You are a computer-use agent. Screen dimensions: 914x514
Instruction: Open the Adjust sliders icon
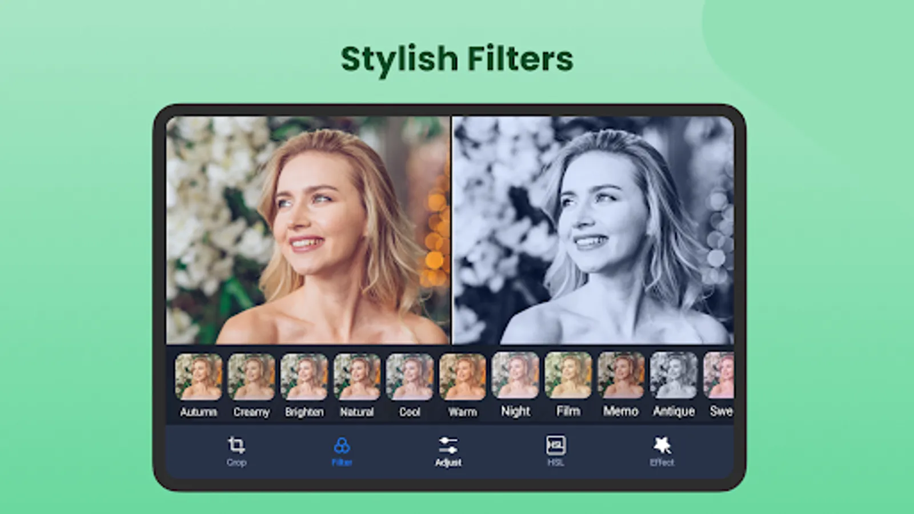click(x=448, y=445)
